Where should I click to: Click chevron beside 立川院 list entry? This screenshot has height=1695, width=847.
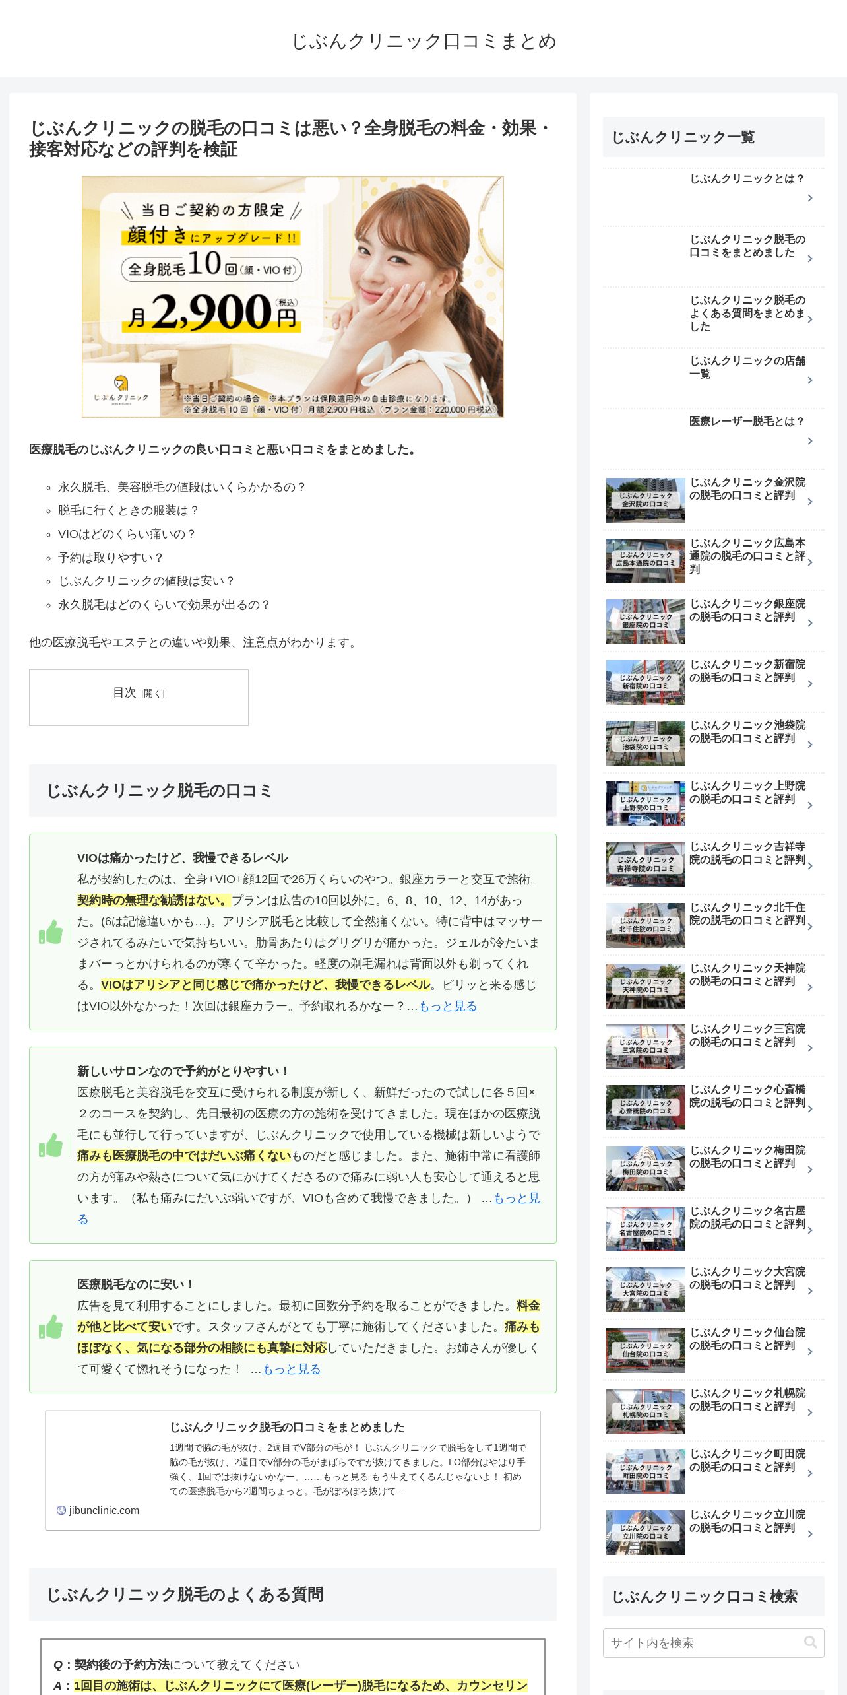(x=810, y=1534)
